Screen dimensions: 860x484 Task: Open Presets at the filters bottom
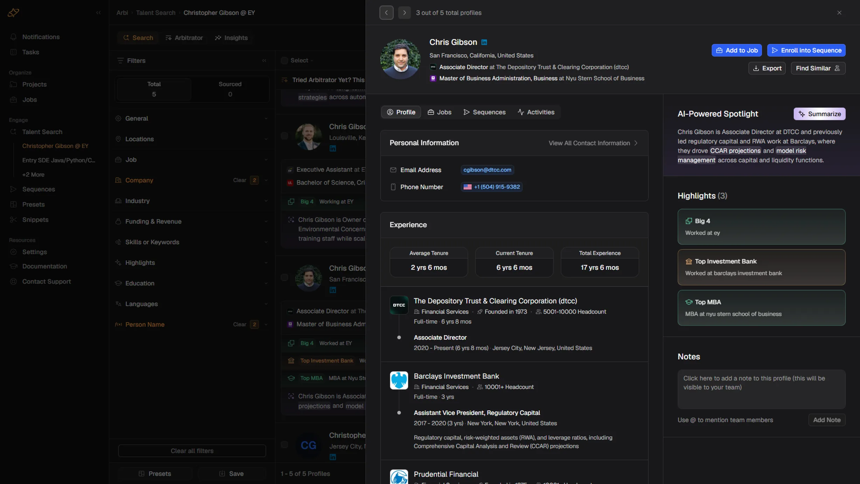tap(155, 474)
